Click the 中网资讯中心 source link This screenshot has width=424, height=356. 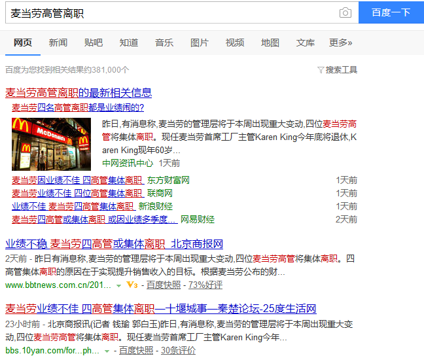[128, 163]
